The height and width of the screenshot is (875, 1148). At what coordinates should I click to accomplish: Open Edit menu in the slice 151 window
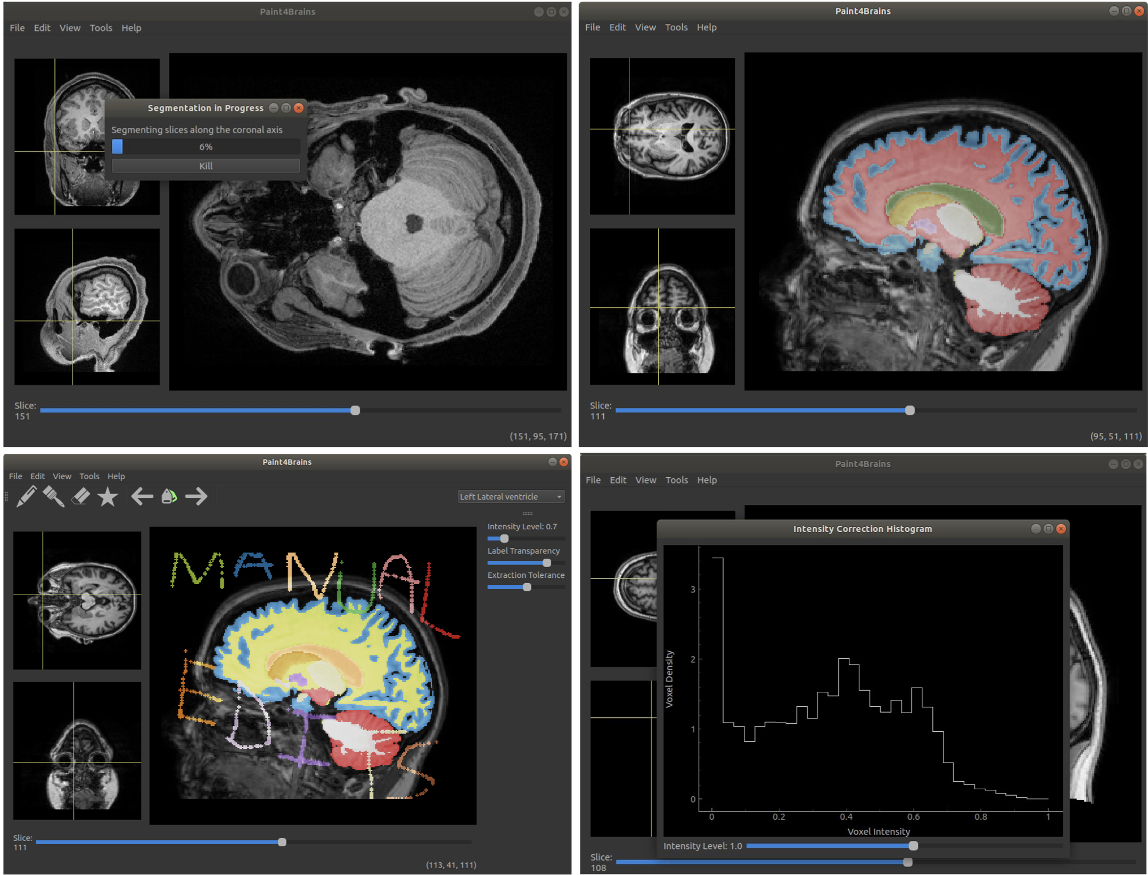tap(42, 28)
